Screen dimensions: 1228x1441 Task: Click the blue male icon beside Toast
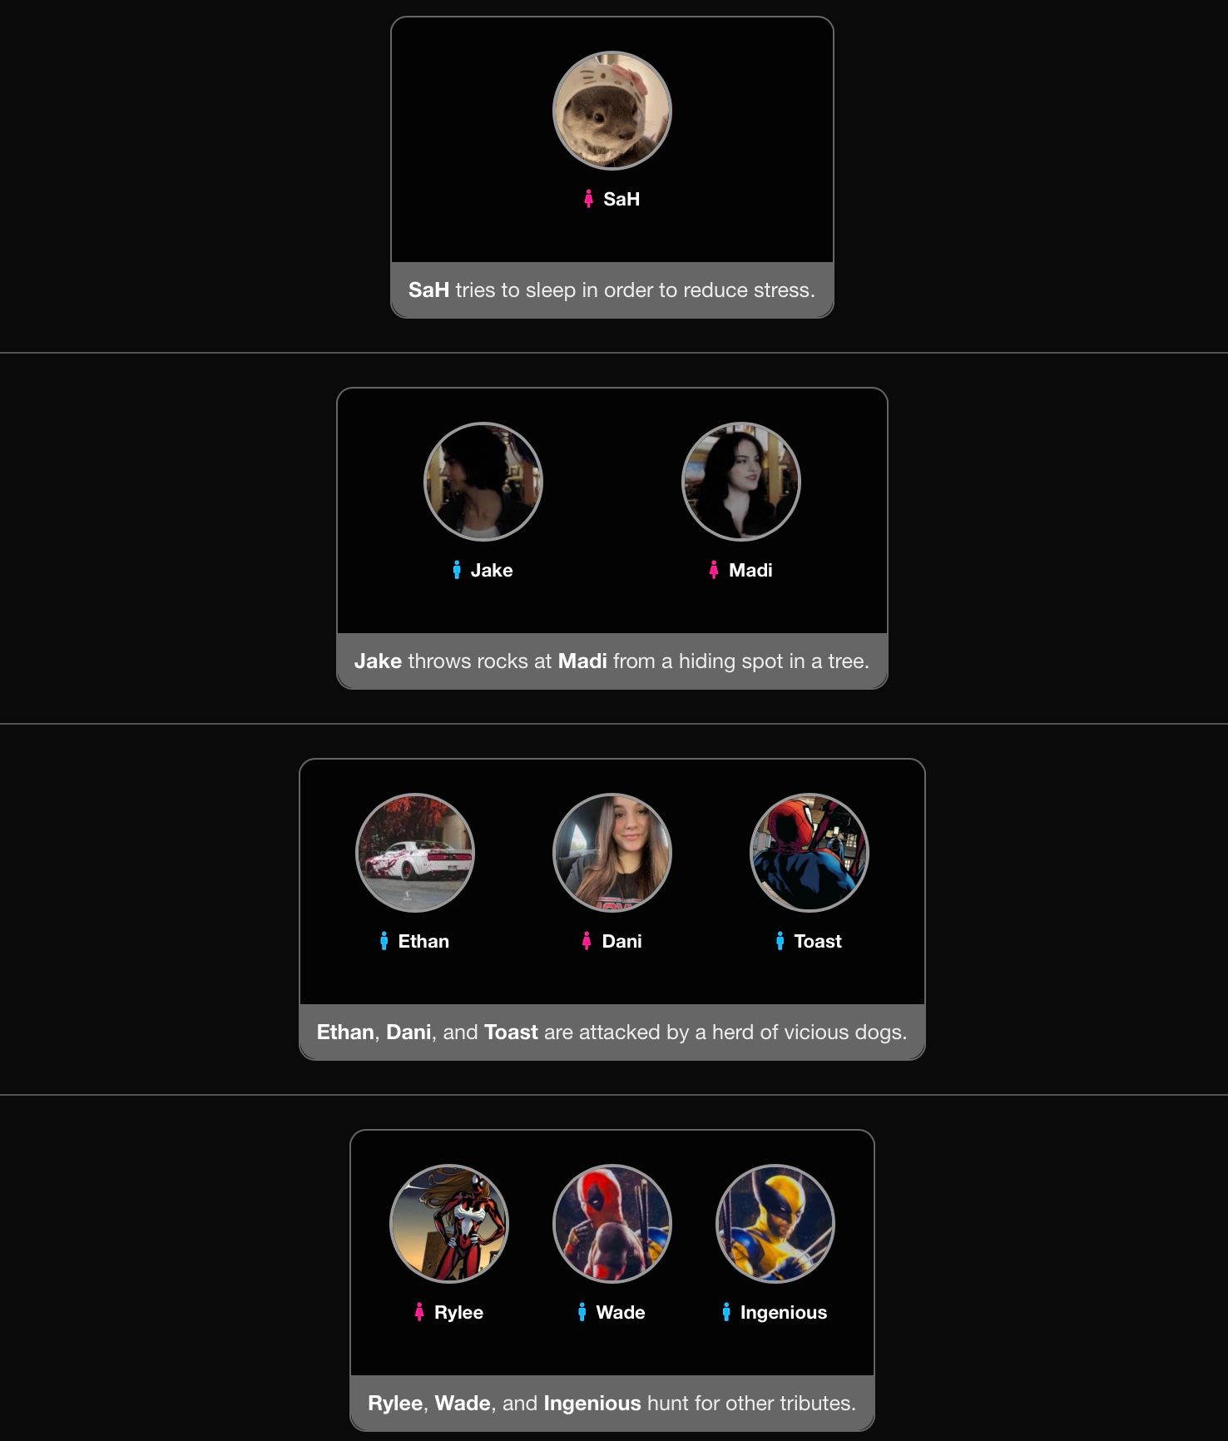(780, 941)
